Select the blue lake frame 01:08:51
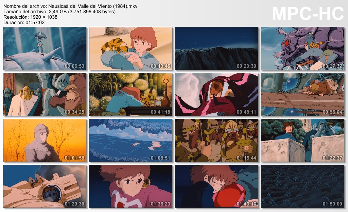 pyautogui.click(x=131, y=141)
